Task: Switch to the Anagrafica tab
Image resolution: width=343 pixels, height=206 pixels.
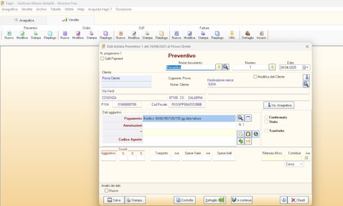Action: (x=24, y=20)
